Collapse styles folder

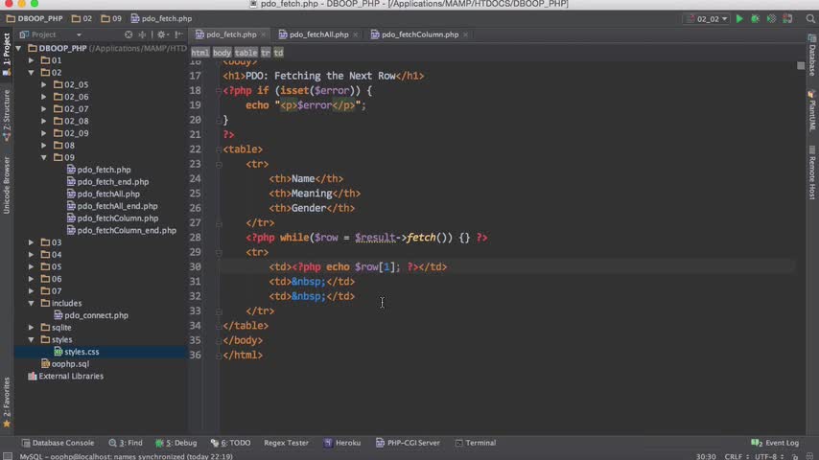pyautogui.click(x=32, y=339)
